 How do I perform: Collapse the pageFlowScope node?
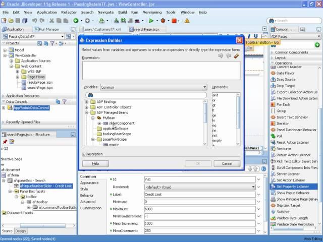pos(93,139)
